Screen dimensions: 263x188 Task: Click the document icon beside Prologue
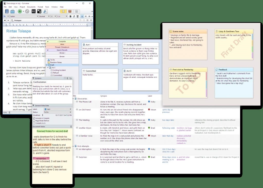[x=12, y=20]
